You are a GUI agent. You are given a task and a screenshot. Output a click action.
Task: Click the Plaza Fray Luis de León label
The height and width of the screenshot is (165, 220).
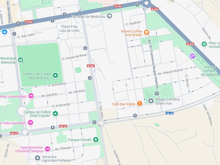[x=69, y=28]
